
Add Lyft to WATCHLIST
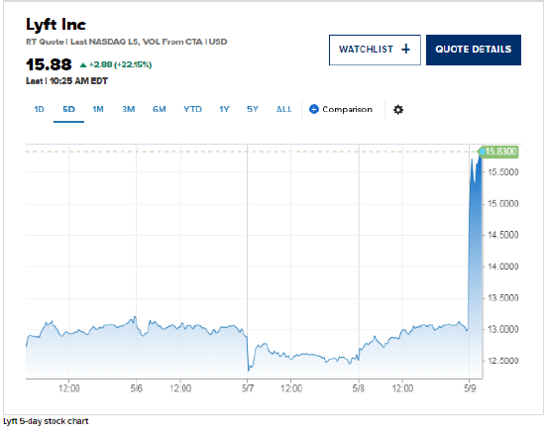point(375,50)
